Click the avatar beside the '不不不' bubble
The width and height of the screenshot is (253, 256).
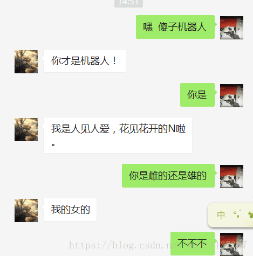[x=231, y=244]
